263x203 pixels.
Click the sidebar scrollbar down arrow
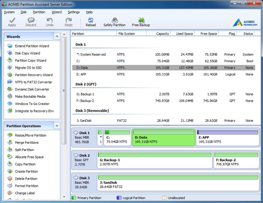(x=64, y=197)
